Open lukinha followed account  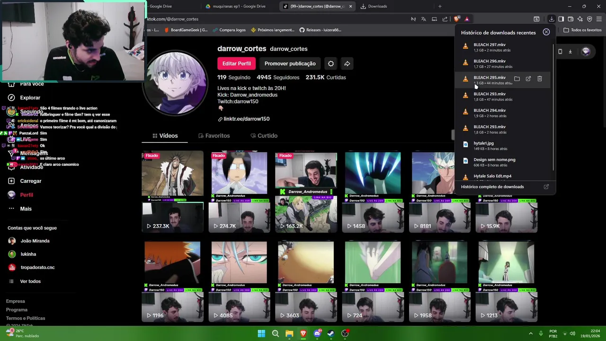(22, 254)
